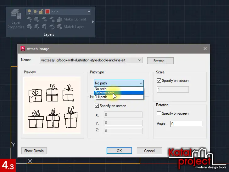The width and height of the screenshot is (229, 172).
Task: Click the Layer Lock tool icon
Action: pos(52,19)
